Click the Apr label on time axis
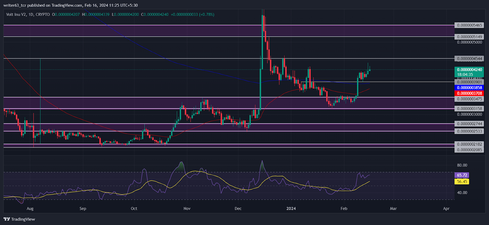Viewport: 489px width, 225px height. [446, 209]
